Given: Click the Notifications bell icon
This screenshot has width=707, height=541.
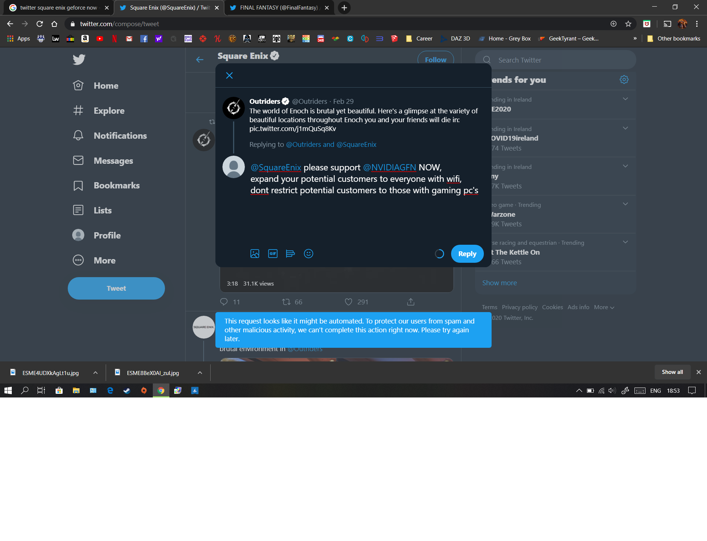Looking at the screenshot, I should click(79, 135).
